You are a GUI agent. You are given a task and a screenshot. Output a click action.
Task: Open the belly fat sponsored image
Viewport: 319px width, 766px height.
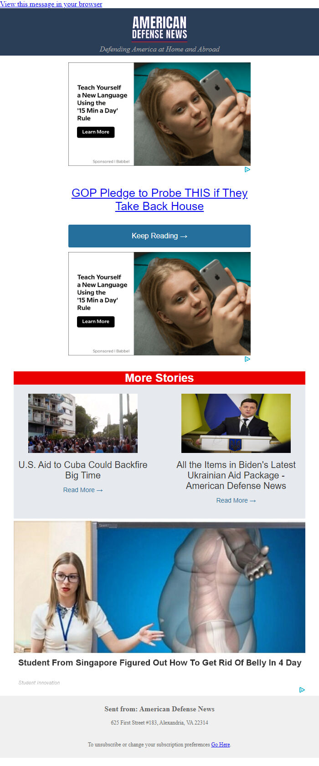[159, 587]
